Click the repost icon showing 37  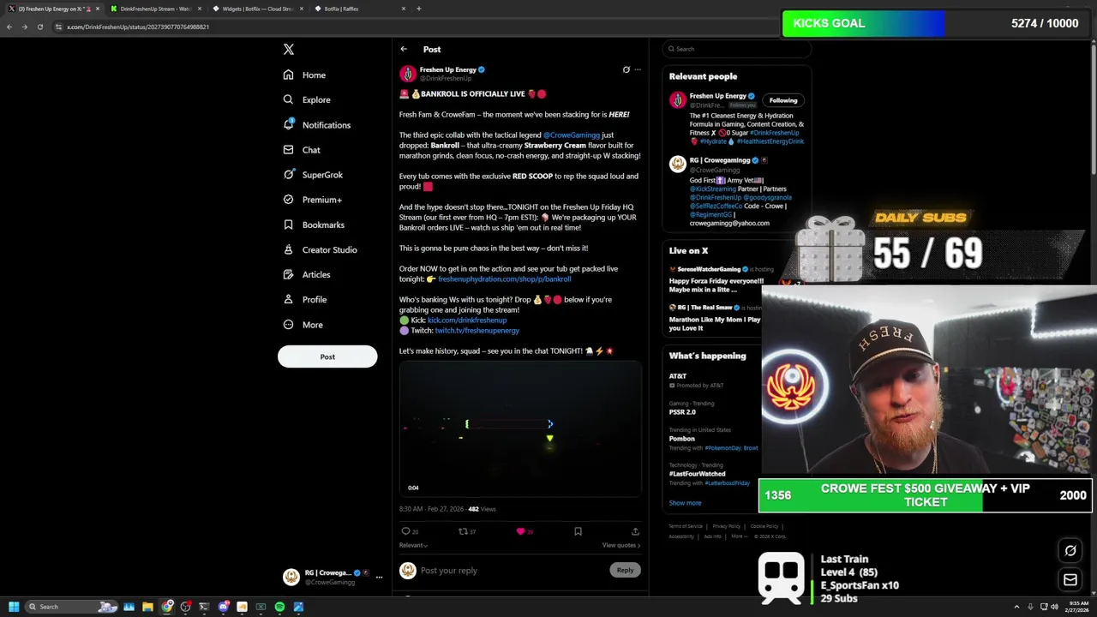[x=463, y=531]
